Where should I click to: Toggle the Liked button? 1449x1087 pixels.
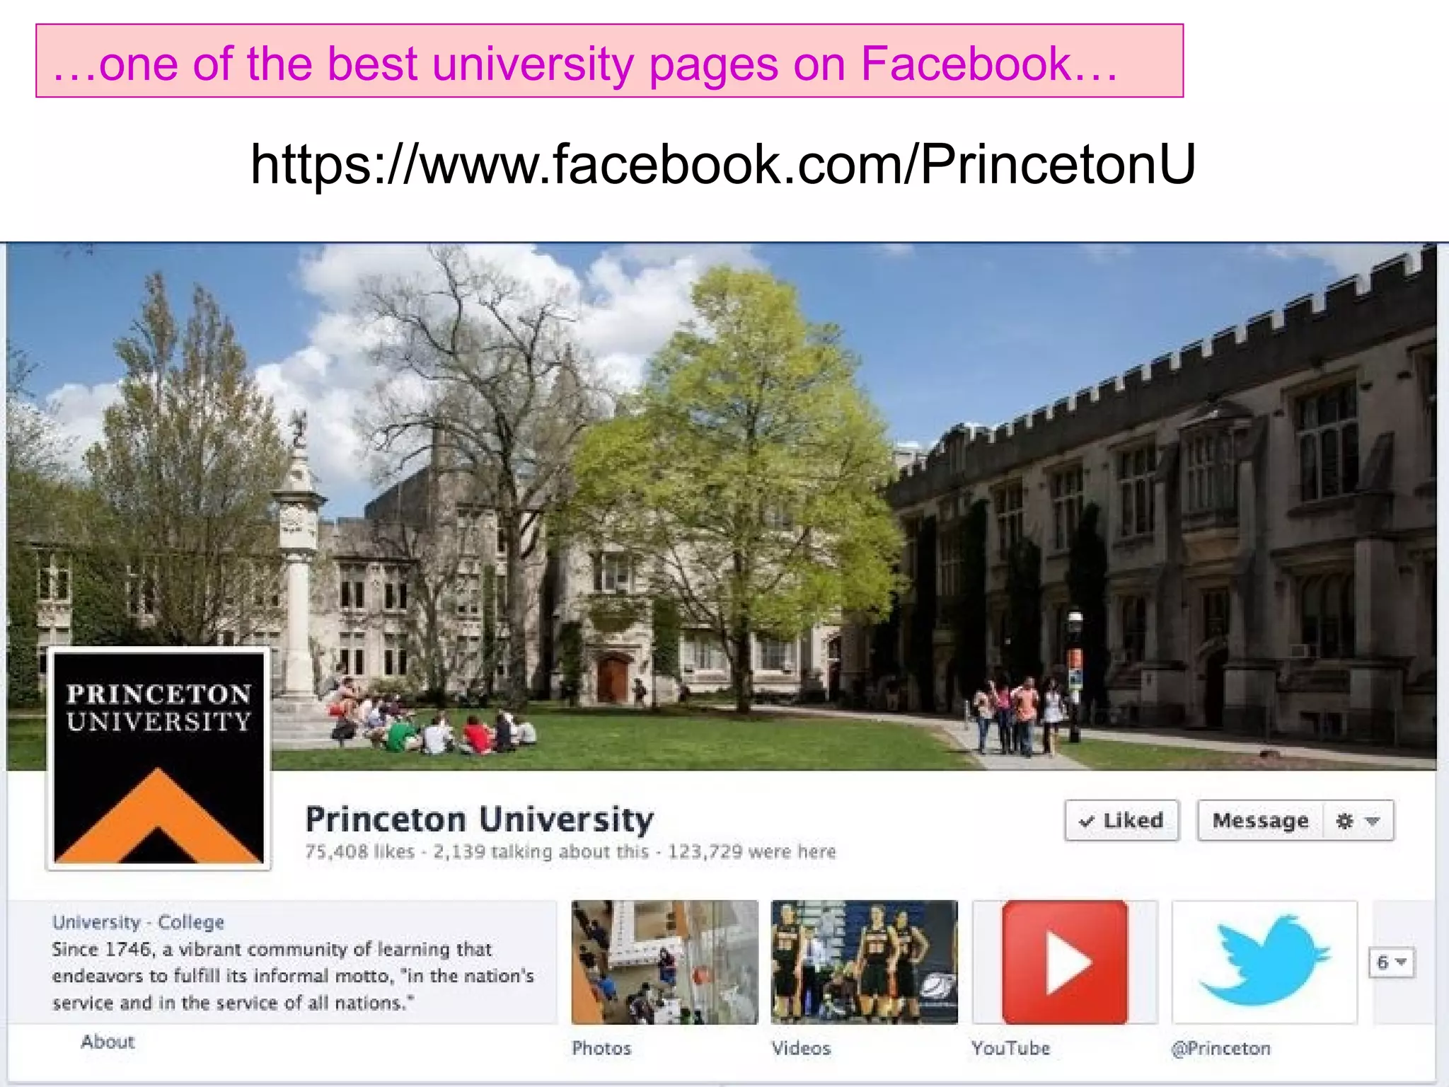[1122, 821]
